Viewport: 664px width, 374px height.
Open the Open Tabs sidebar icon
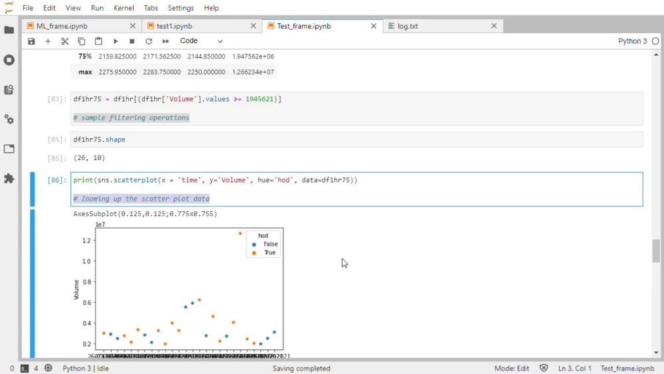click(9, 149)
